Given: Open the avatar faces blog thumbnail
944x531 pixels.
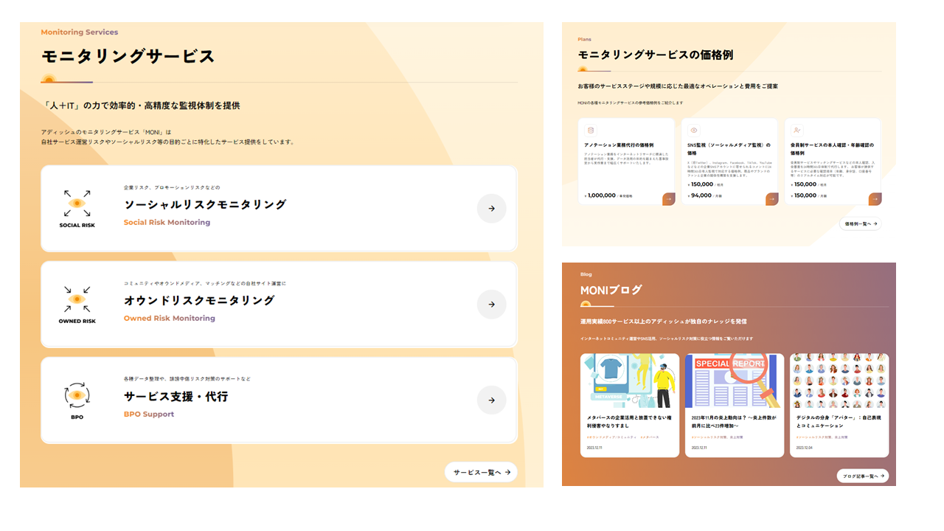Looking at the screenshot, I should (x=839, y=381).
